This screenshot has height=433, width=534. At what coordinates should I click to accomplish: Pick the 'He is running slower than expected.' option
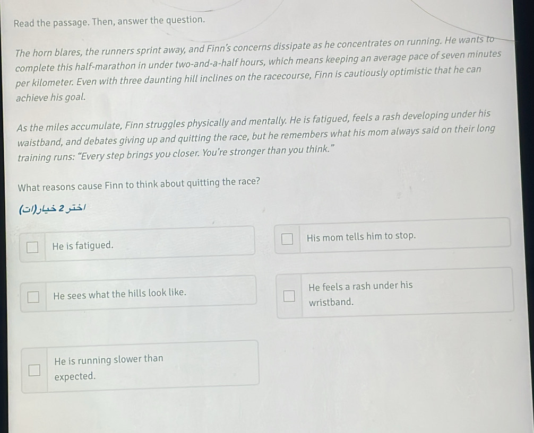140,367
